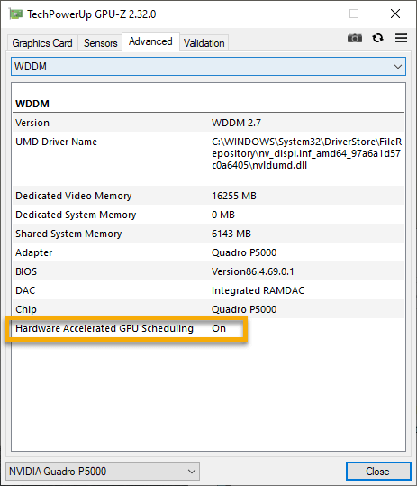Screen dimensions: 417x486
Task: Select the Chip row Quadro P5000 value
Action: coord(244,309)
